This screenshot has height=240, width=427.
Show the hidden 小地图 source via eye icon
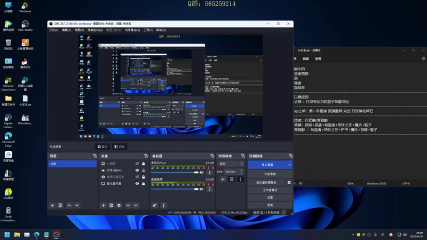[x=137, y=164]
